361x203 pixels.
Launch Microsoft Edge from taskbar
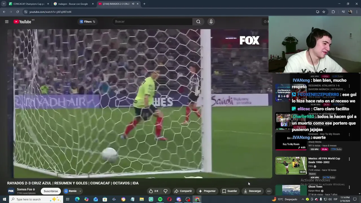pyautogui.click(x=77, y=199)
